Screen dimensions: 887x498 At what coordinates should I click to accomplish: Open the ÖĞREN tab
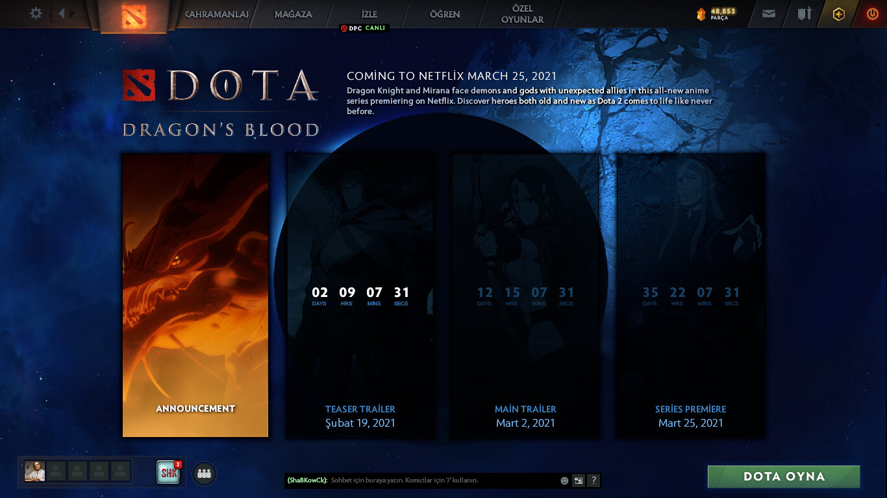[x=445, y=14]
